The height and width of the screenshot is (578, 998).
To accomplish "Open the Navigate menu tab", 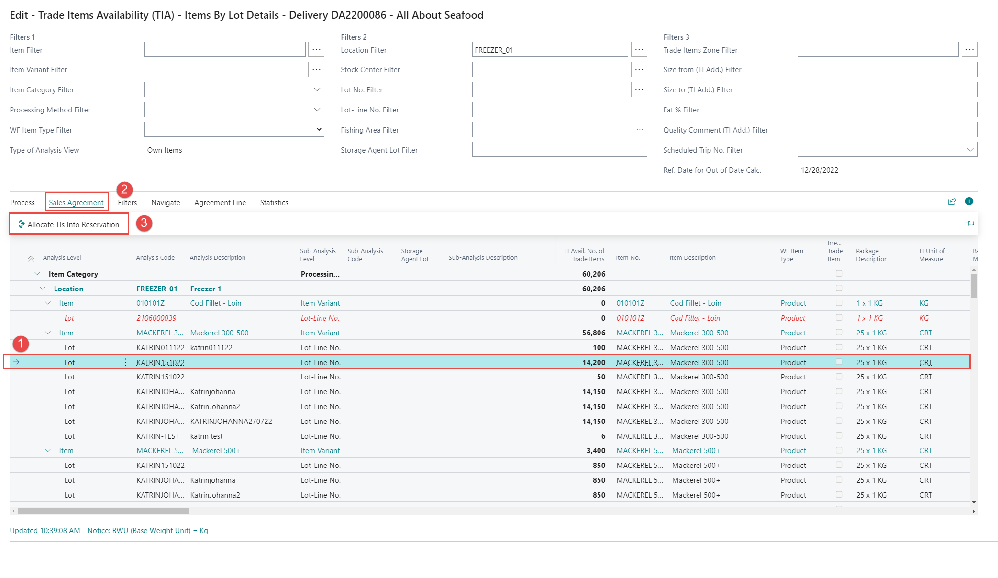I will pos(166,203).
